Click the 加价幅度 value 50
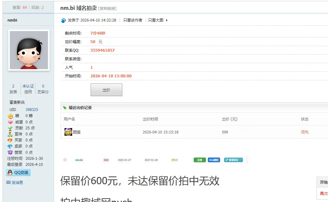This screenshot has height=202, width=328. click(x=93, y=42)
